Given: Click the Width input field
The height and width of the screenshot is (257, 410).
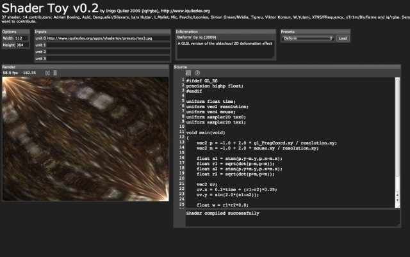Looking at the screenshot, I should (20, 38).
